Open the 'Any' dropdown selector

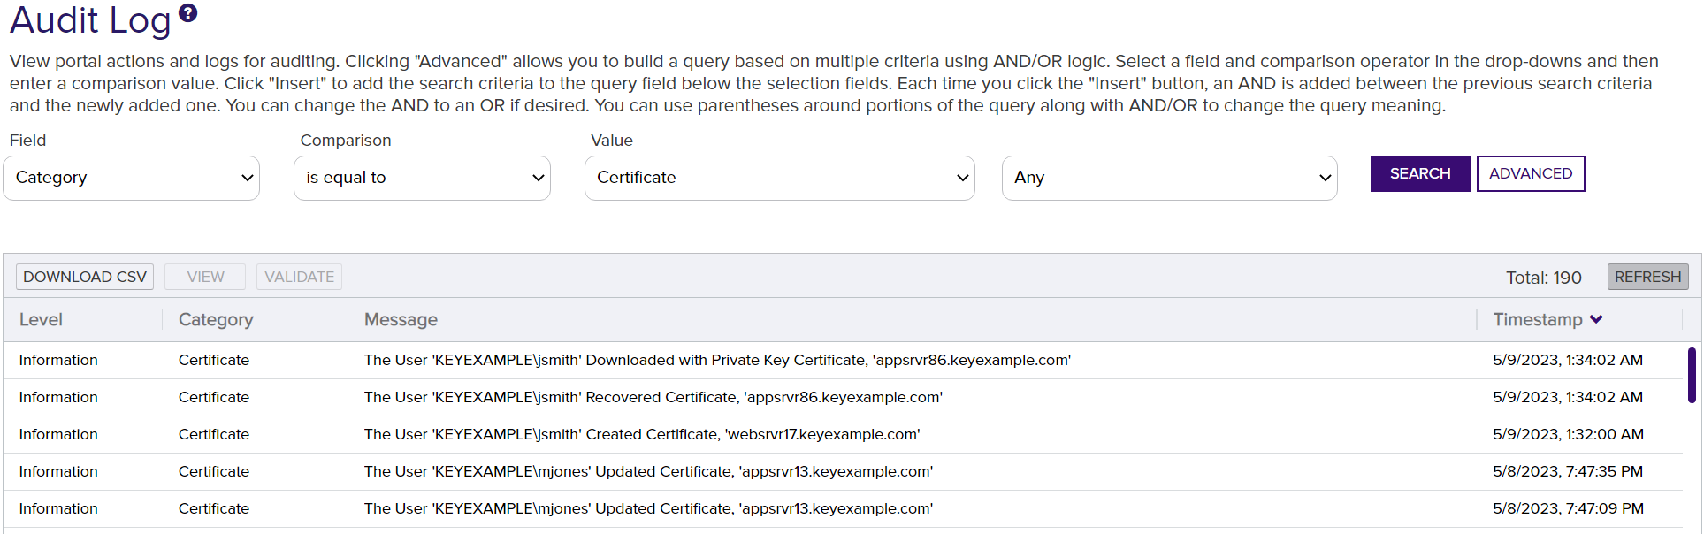[x=1169, y=178]
